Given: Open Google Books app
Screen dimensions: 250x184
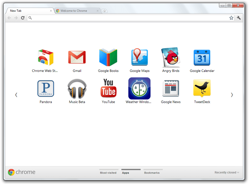Looking at the screenshot, I should 108,58.
